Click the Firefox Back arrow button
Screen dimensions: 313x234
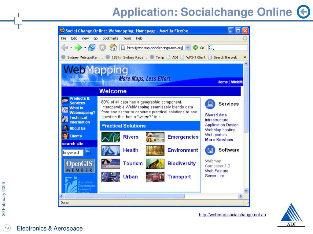[64, 48]
